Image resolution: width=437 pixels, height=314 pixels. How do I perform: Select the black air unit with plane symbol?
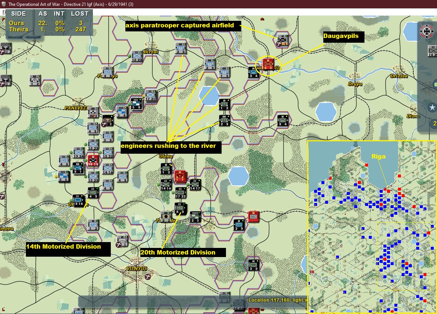(108, 120)
